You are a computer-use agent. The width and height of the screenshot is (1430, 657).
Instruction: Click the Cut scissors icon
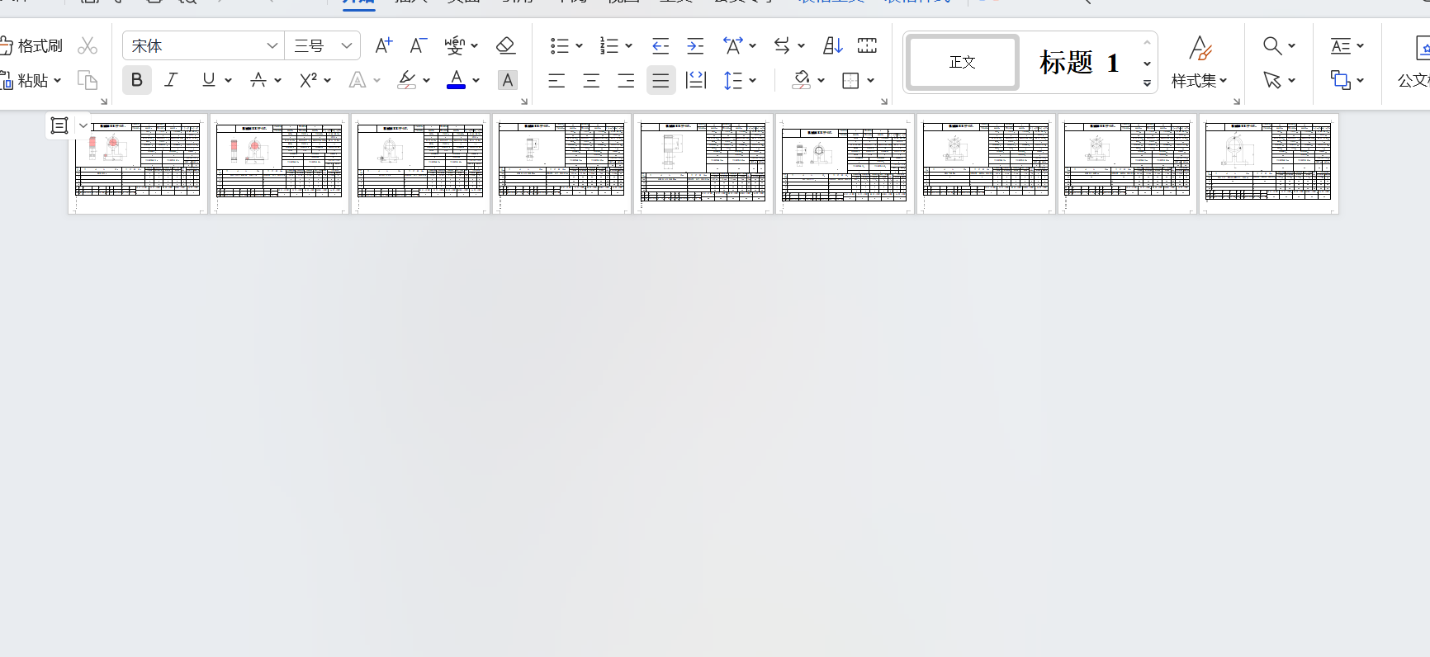pos(88,45)
